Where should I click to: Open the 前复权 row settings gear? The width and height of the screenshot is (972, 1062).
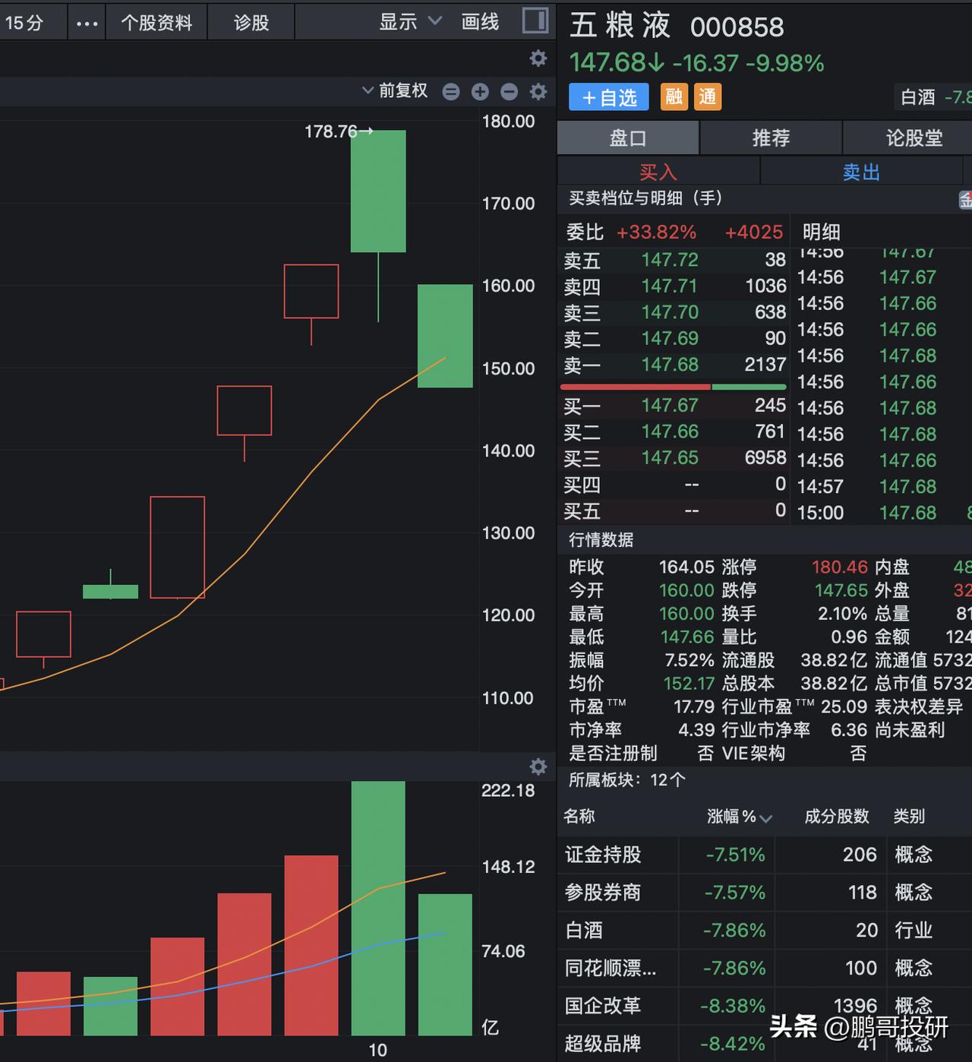(538, 92)
